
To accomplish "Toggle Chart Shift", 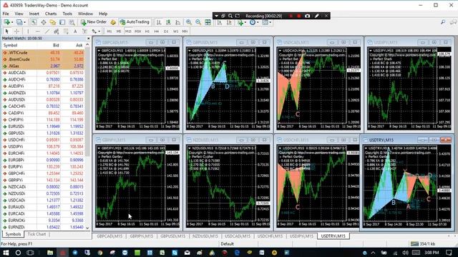I will tap(229, 22).
